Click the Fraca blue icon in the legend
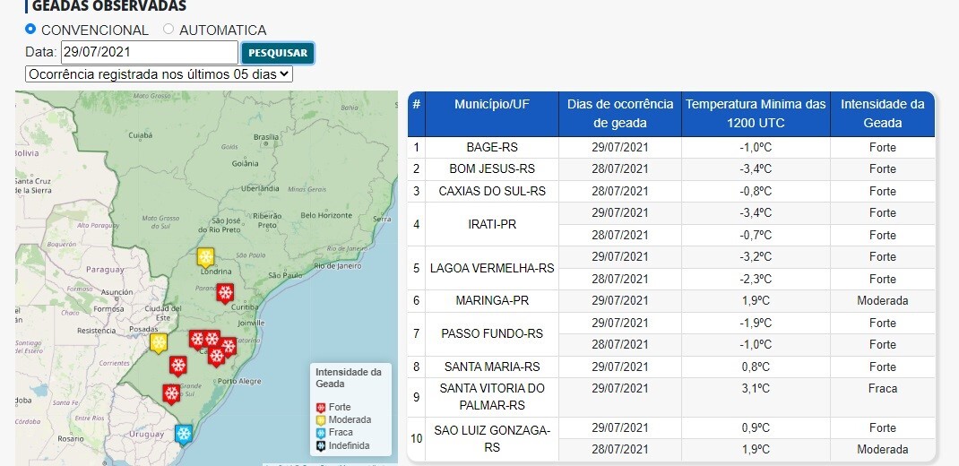The height and width of the screenshot is (466, 959). click(322, 432)
